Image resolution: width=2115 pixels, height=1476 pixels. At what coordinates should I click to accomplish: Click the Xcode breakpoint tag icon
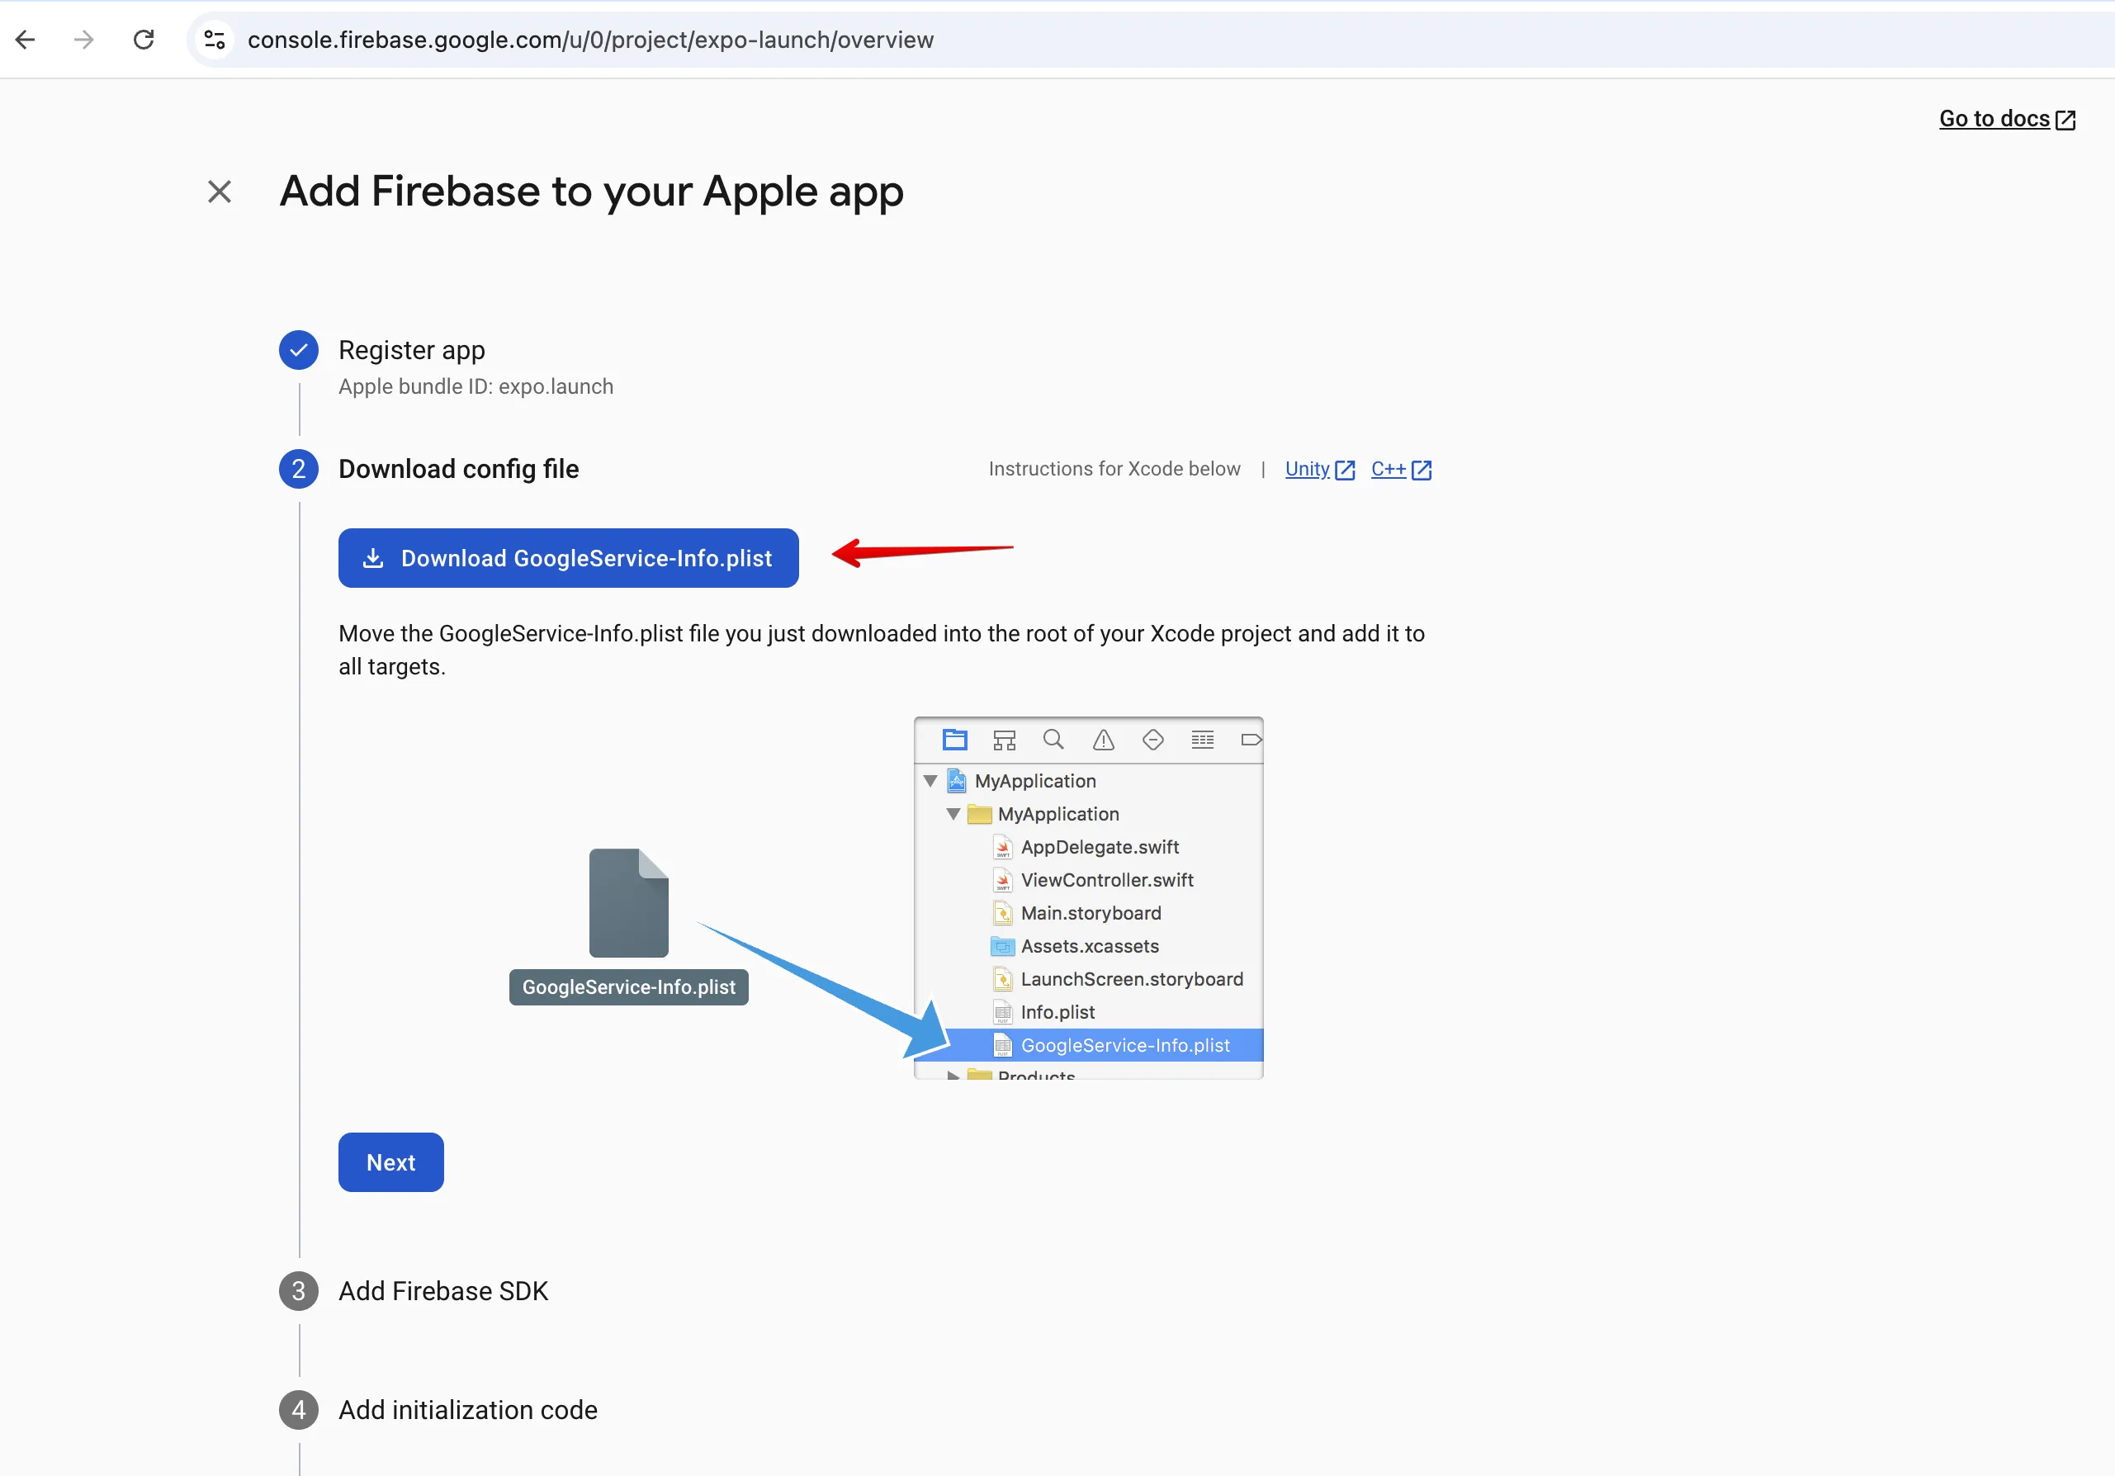1251,740
